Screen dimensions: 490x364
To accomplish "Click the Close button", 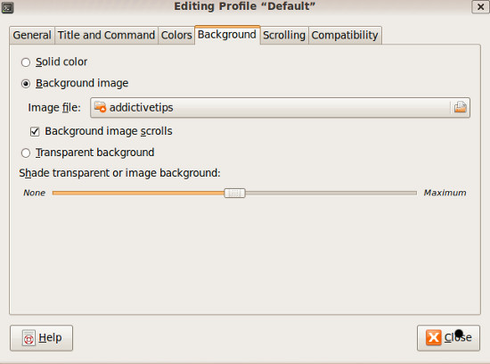I will tap(448, 338).
